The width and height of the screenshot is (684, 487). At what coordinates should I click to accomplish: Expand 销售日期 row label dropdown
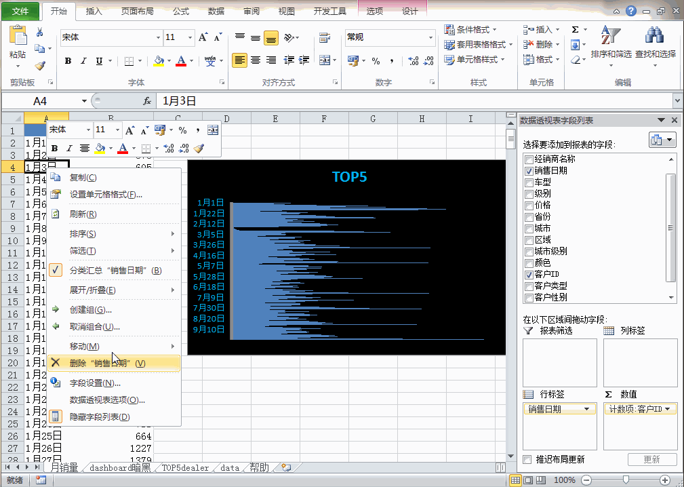click(587, 409)
